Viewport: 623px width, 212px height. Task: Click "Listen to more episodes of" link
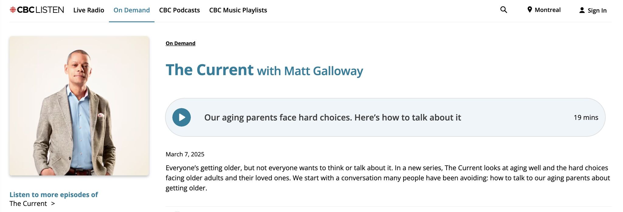tap(54, 195)
